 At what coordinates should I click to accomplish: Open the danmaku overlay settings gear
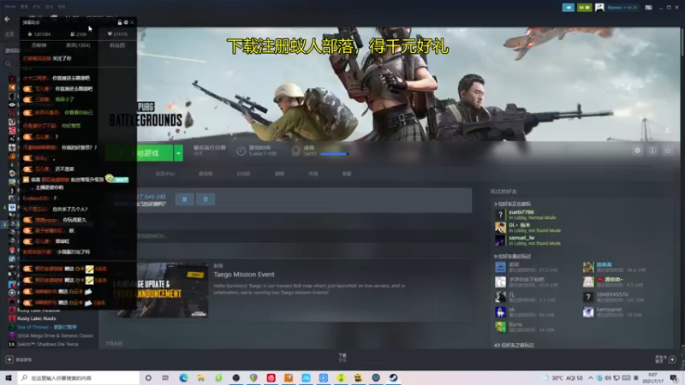point(126,22)
